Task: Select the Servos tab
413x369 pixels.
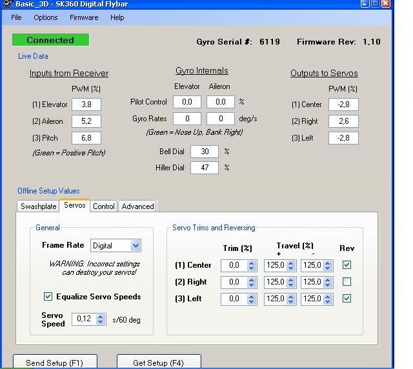Action: (75, 205)
